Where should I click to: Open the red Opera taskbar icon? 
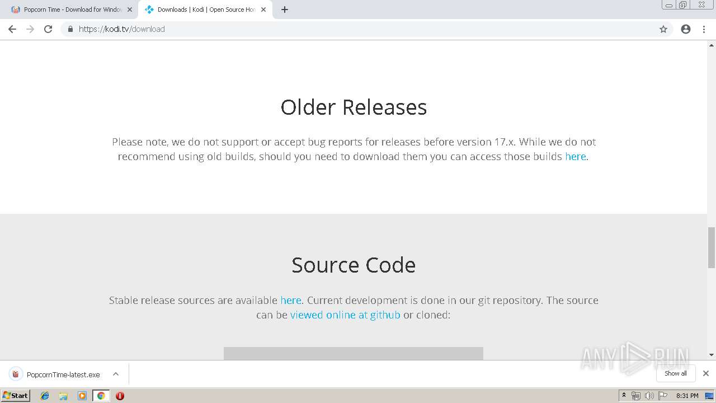[120, 396]
